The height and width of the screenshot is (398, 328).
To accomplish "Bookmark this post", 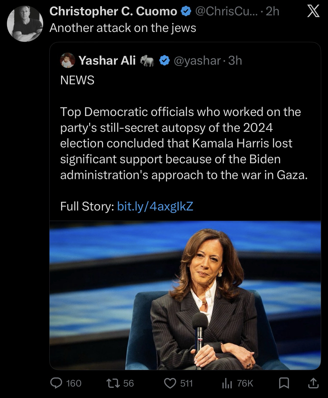I will coord(283,383).
